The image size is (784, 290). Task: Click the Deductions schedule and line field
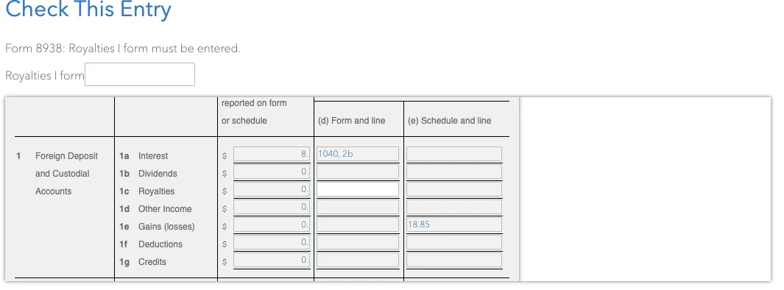[454, 242]
